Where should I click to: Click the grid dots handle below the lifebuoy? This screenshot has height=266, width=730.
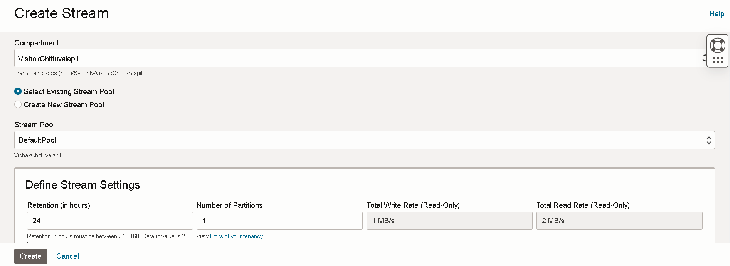coord(717,60)
